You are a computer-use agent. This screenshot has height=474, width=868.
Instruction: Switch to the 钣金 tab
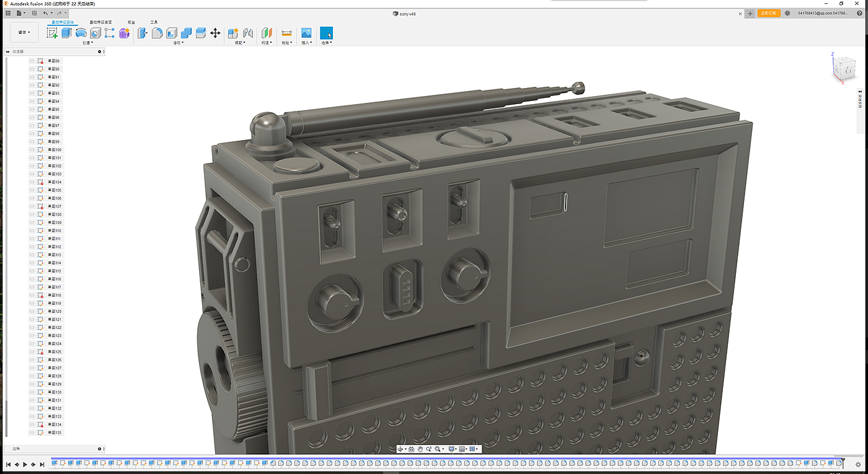(x=131, y=22)
